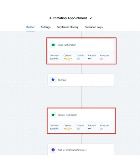Switch to the Builder tab
This screenshot has width=140, height=168.
(x=30, y=27)
